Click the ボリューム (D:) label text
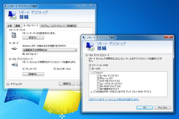179x119 pixels. tap(106, 78)
